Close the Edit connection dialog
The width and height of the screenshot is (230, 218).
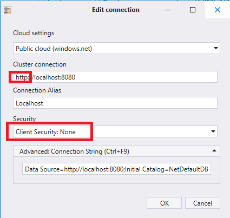218,10
